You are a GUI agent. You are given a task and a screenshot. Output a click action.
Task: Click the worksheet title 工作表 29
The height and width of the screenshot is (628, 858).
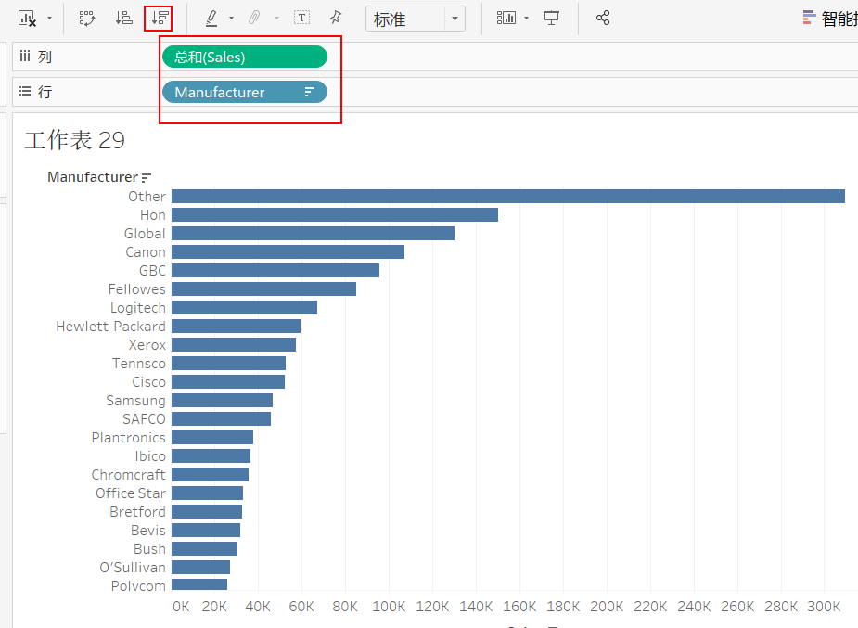(74, 140)
